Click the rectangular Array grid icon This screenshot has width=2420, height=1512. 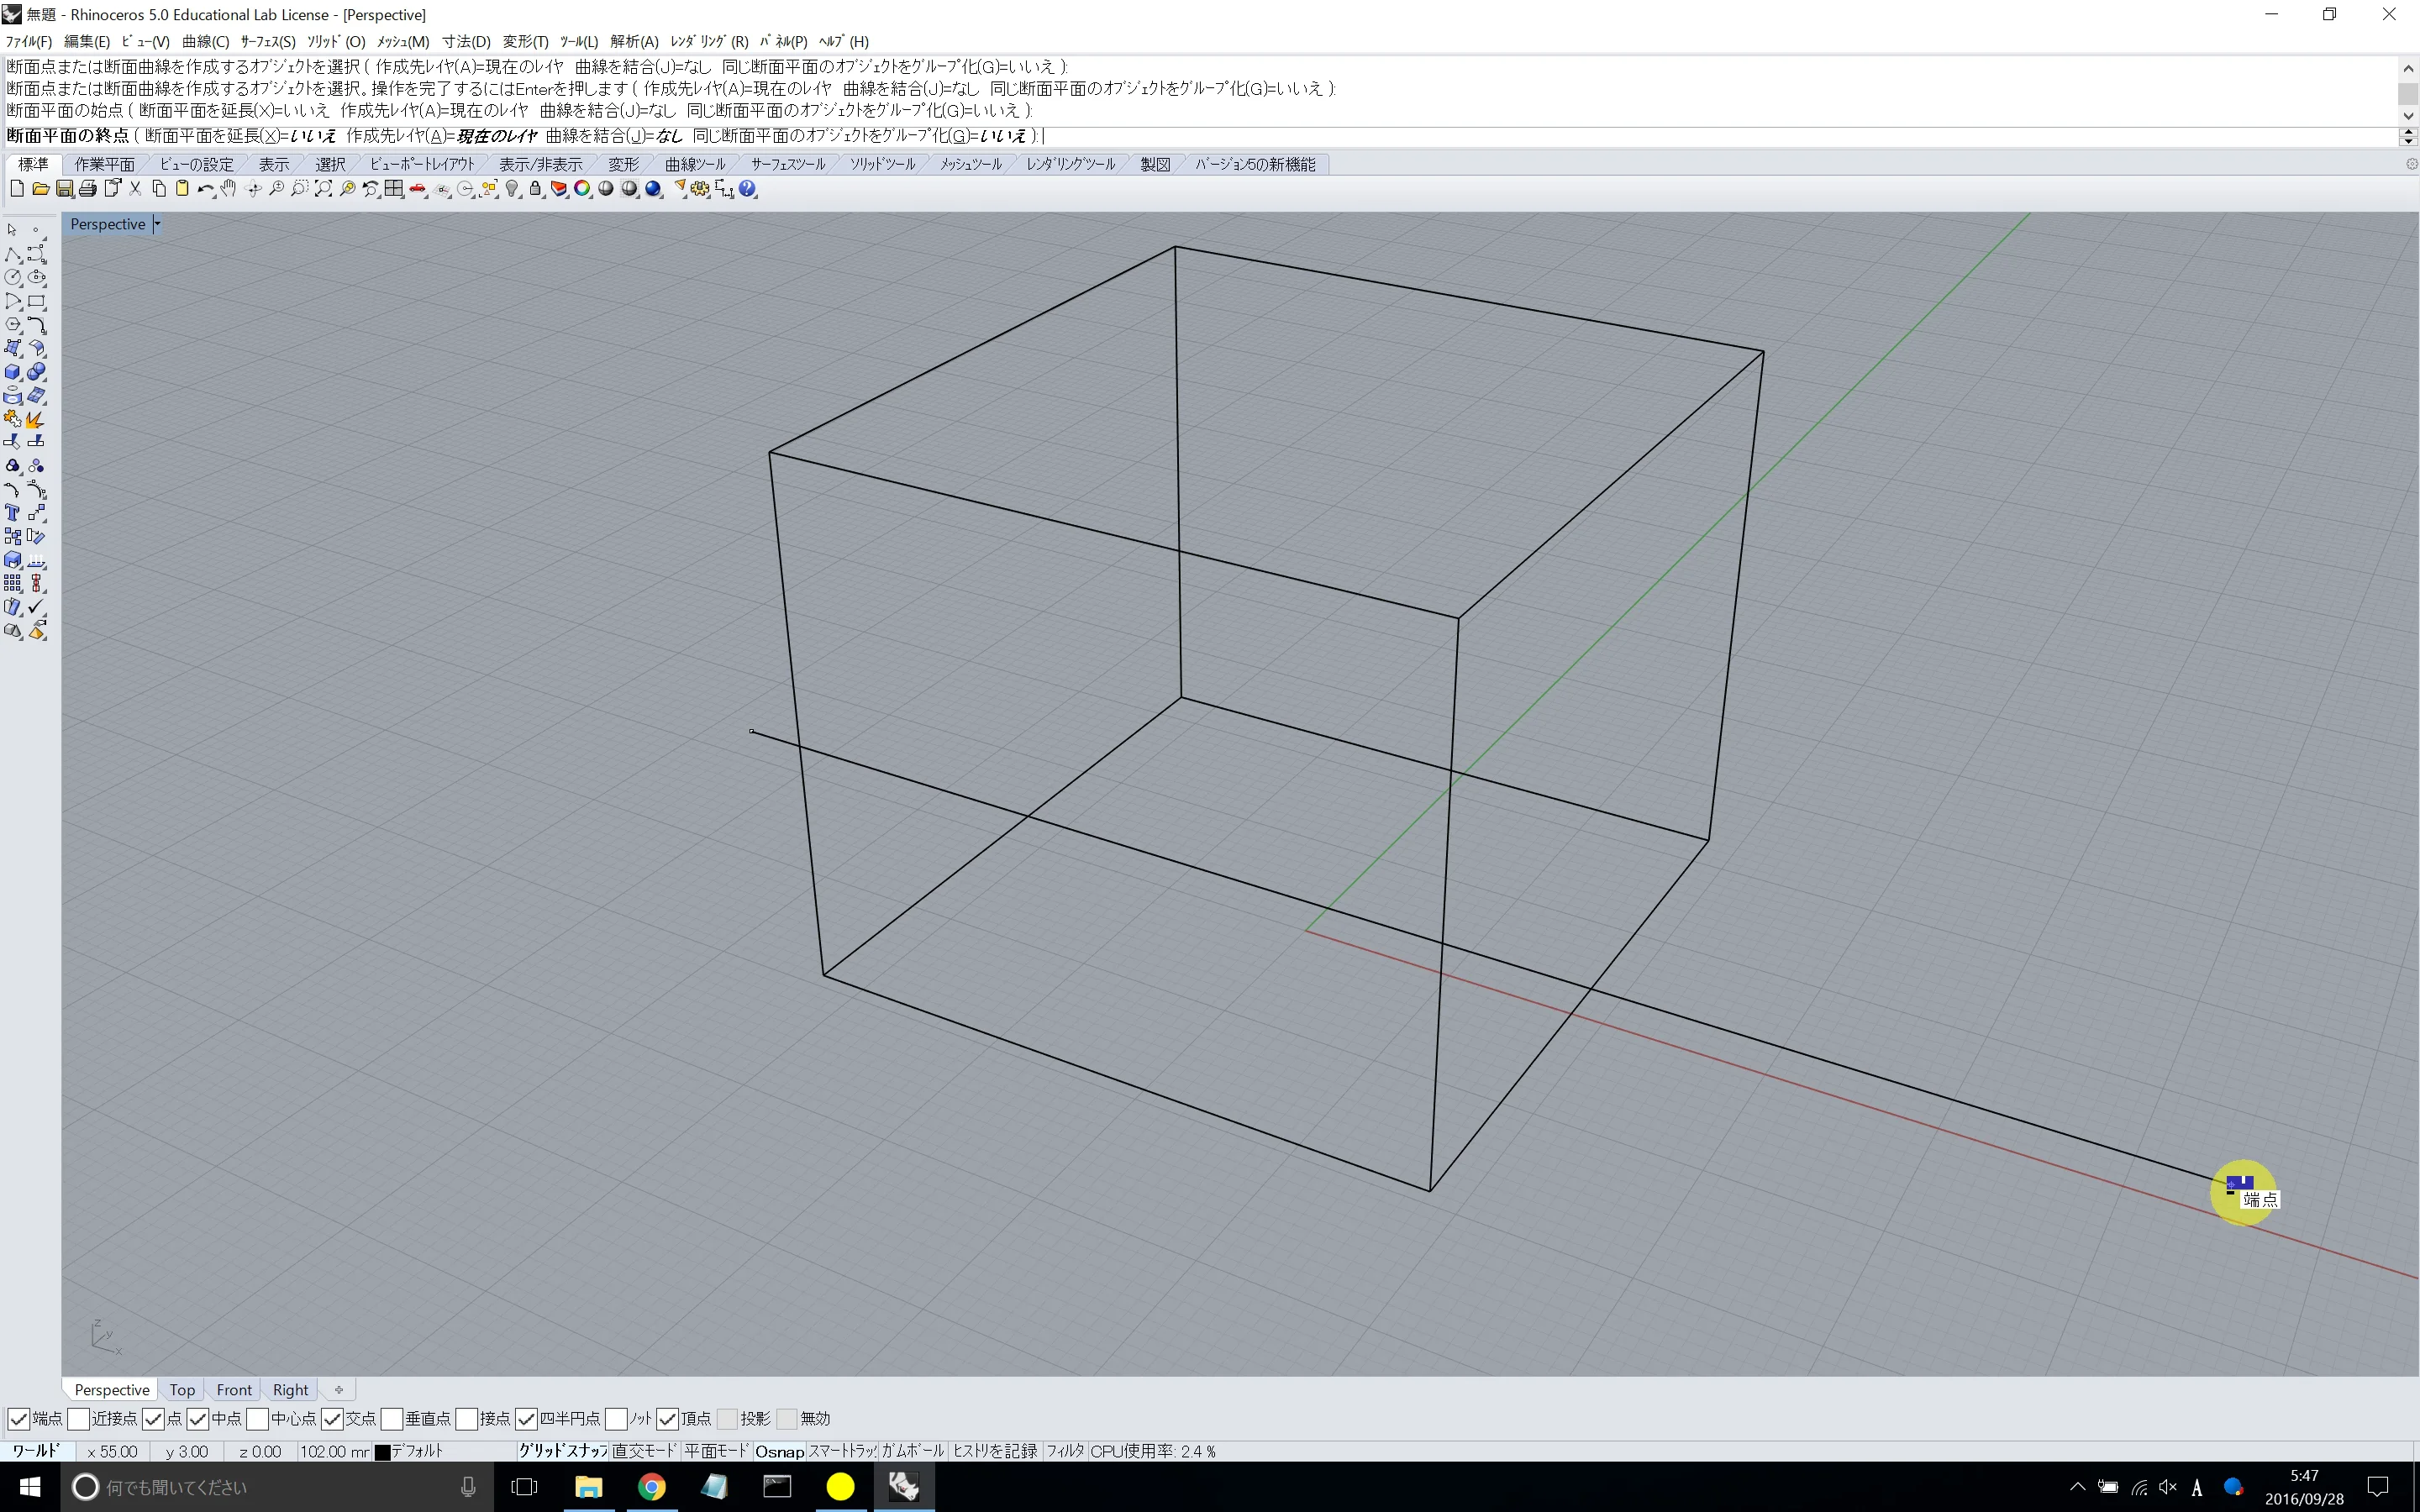click(x=13, y=583)
